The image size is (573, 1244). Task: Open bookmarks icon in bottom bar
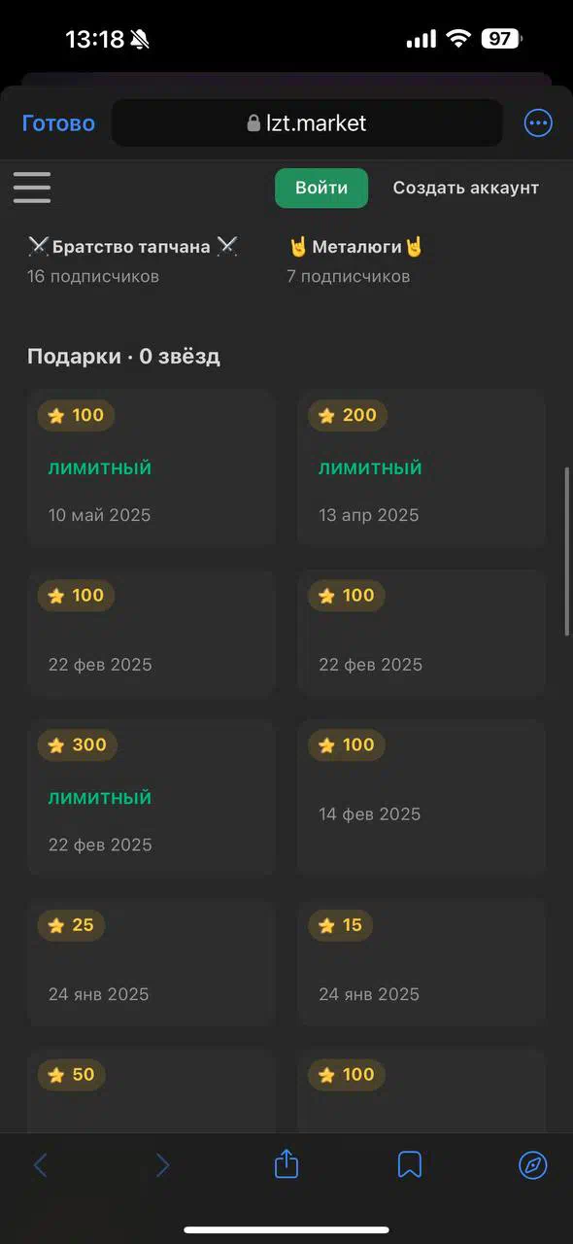[410, 1164]
